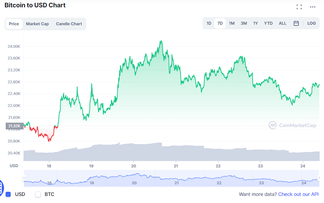Select the Price tab
Screen dimensions: 324x203
click(14, 24)
